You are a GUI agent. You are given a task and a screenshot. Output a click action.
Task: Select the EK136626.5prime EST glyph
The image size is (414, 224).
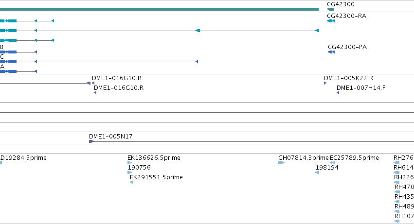[x=129, y=163]
